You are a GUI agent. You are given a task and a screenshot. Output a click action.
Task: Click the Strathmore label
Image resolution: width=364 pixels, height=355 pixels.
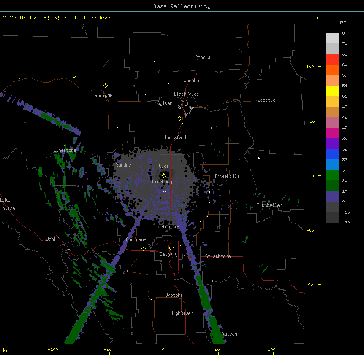click(218, 256)
